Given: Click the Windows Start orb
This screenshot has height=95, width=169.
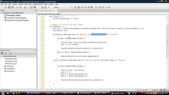Looking at the screenshot, I should point(3,93).
